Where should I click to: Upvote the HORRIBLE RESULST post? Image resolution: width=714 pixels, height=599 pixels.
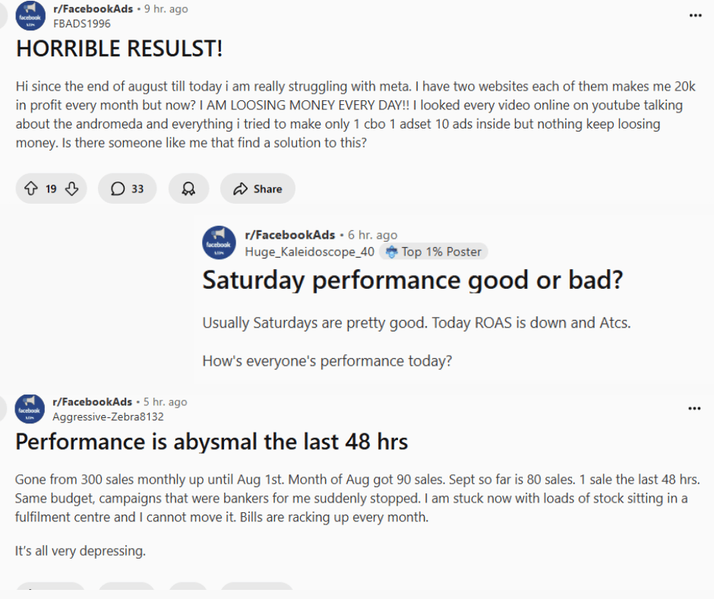[31, 189]
